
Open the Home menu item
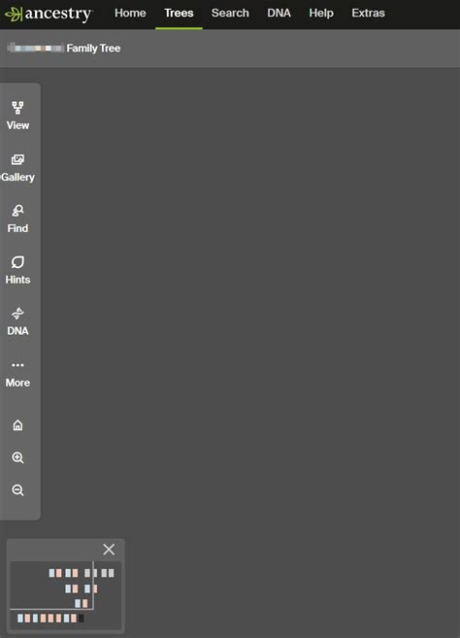pos(130,13)
